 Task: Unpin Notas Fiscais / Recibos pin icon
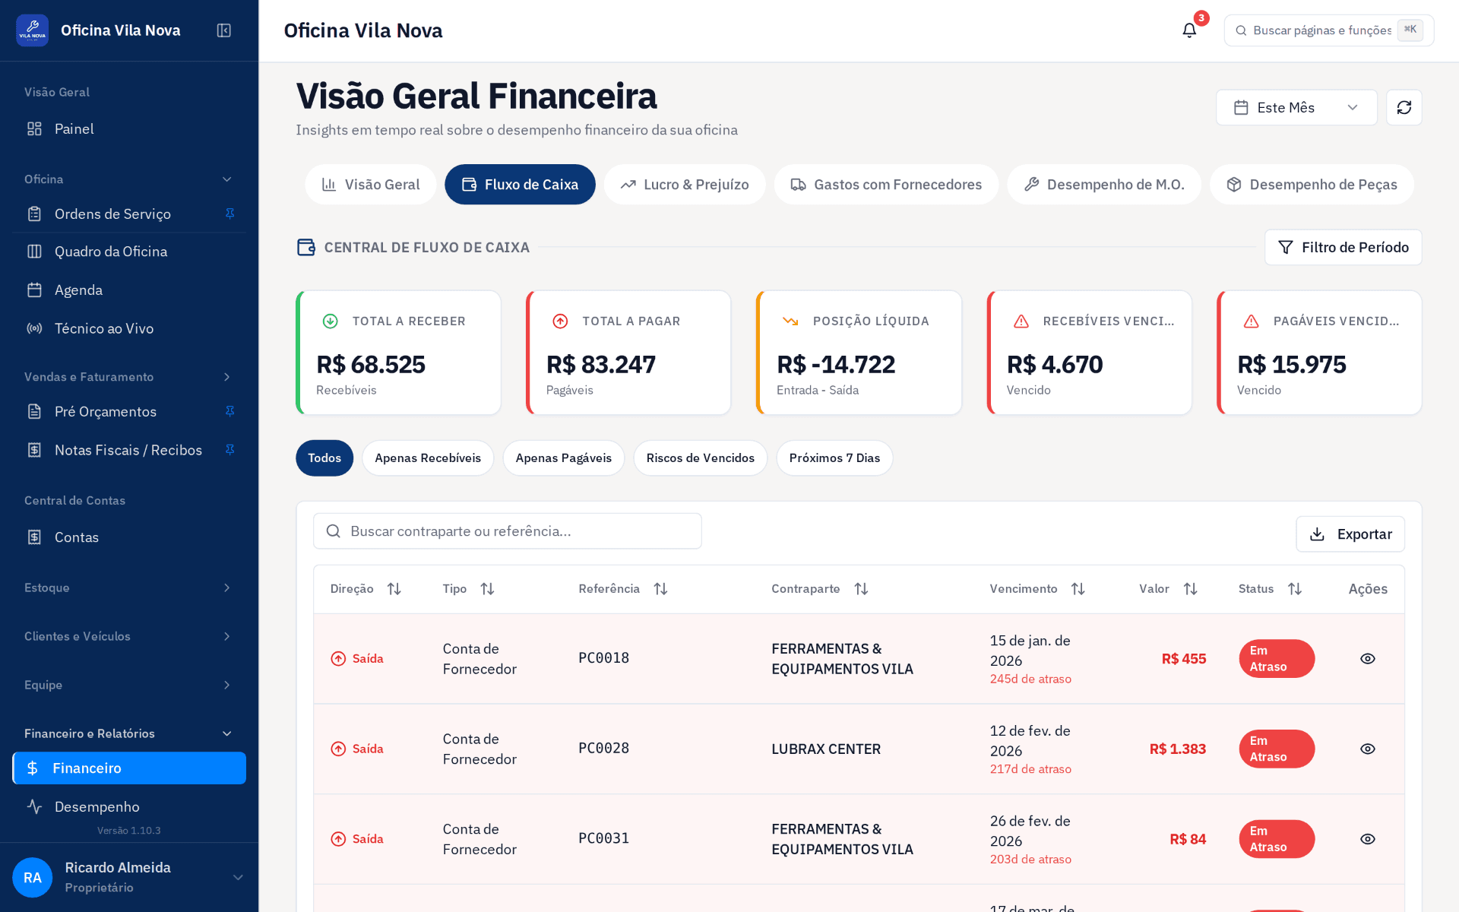(x=229, y=450)
